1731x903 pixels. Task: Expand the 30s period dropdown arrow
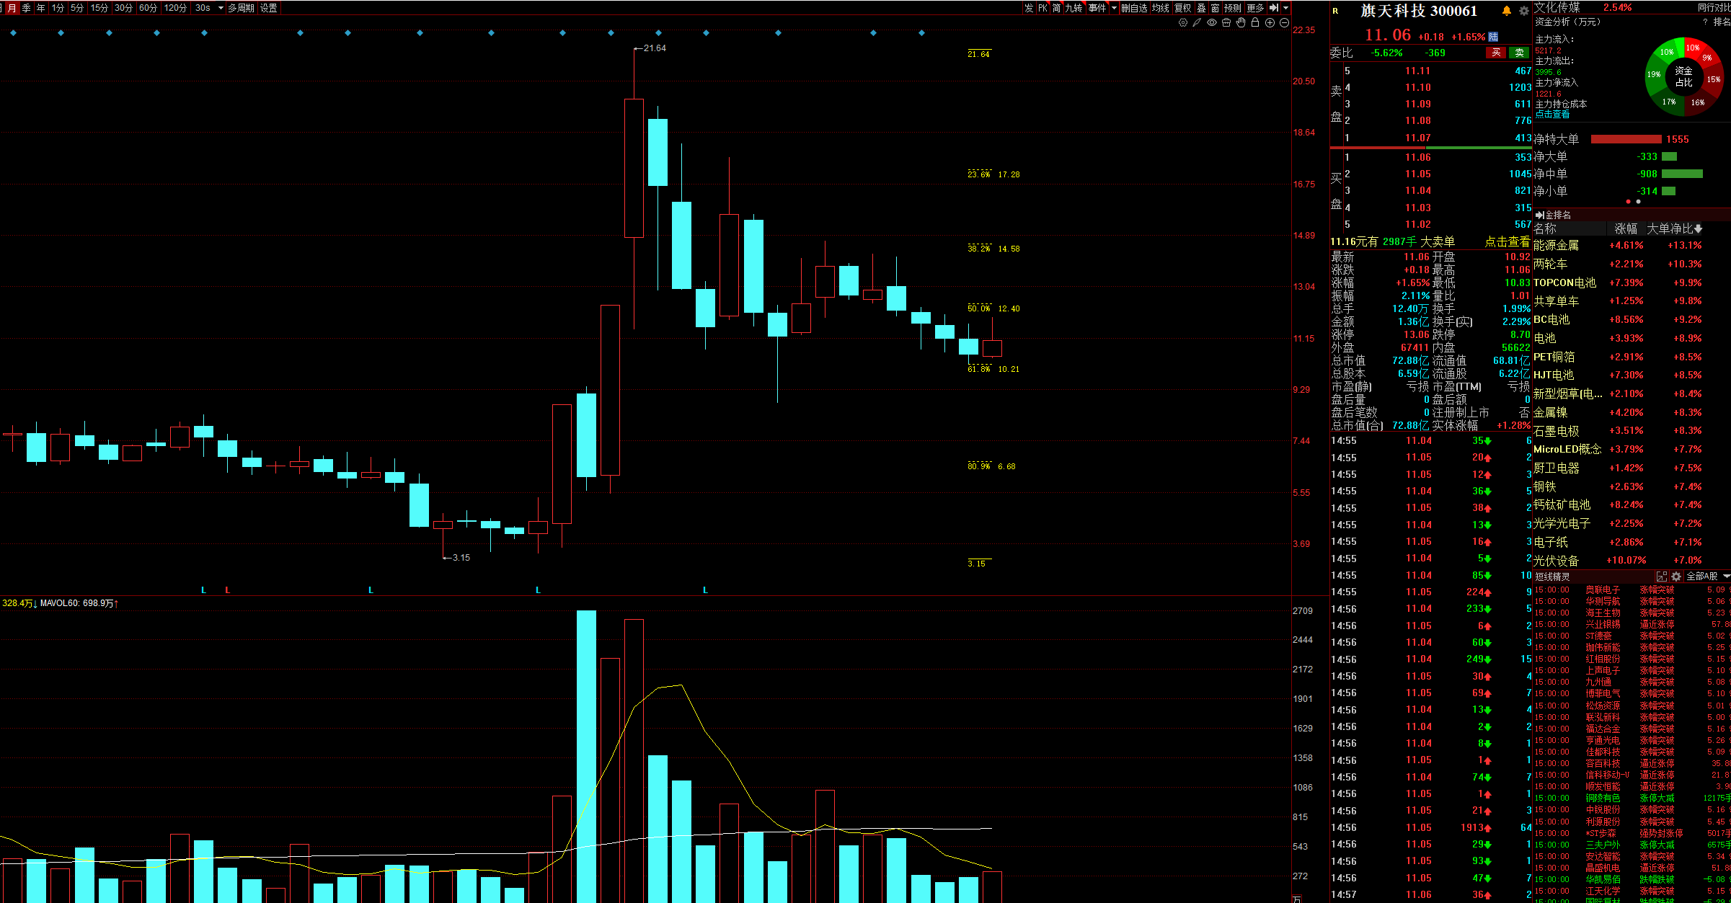221,8
